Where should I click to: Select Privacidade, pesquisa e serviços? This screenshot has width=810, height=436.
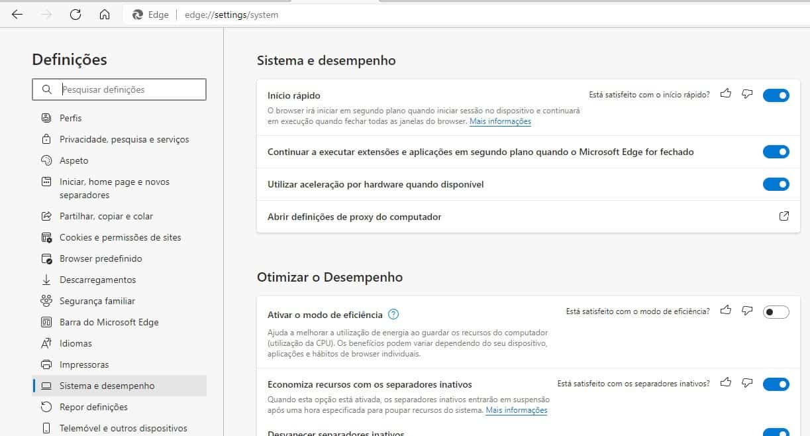124,139
